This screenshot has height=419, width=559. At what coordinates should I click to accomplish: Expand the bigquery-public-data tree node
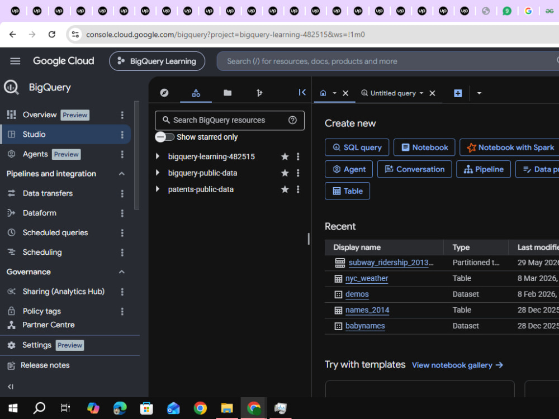pos(158,173)
